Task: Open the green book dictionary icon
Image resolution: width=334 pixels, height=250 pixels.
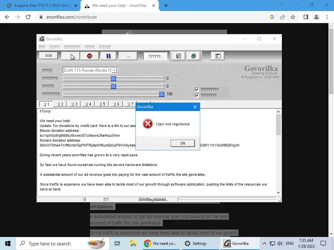Action: point(193,56)
